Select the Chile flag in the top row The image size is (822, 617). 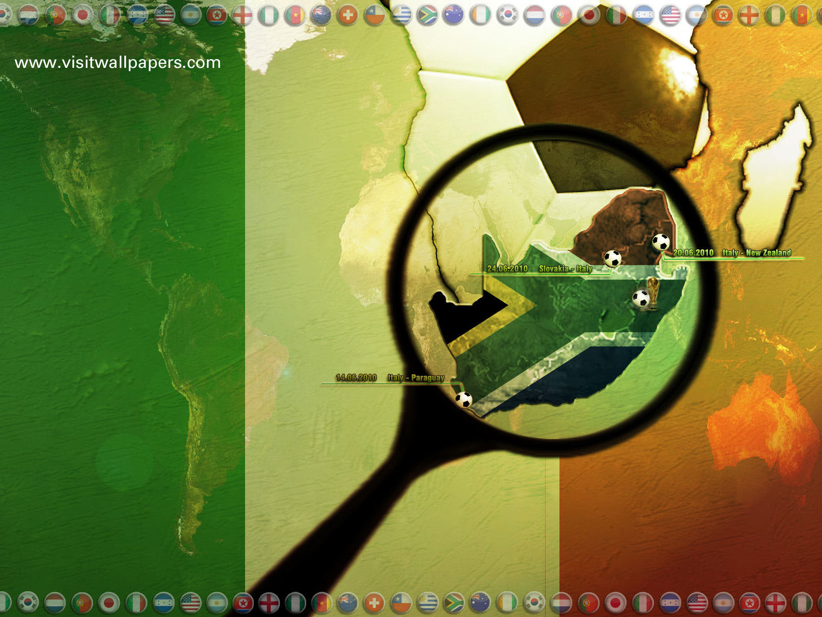[375, 15]
